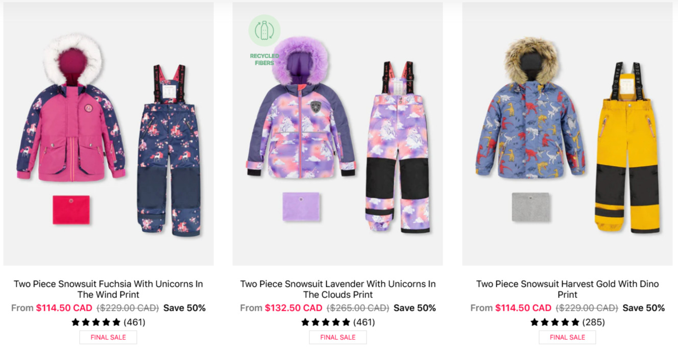Click the red neck warmer in the fuchsia set
The image size is (678, 347).
pyautogui.click(x=71, y=210)
